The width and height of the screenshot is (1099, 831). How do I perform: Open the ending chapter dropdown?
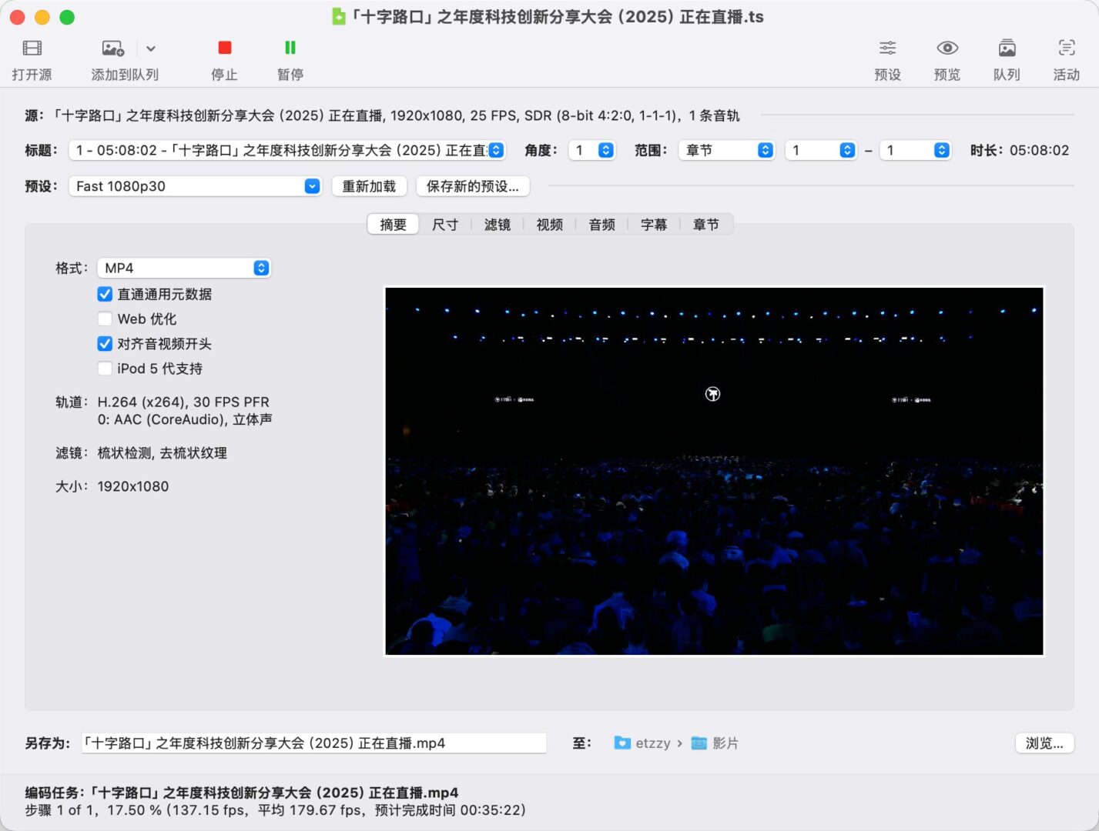click(x=915, y=150)
